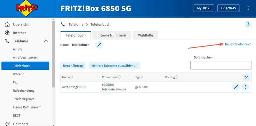Open Eigene Rufnummern in the sidebar
256x126 pixels.
coord(27,107)
